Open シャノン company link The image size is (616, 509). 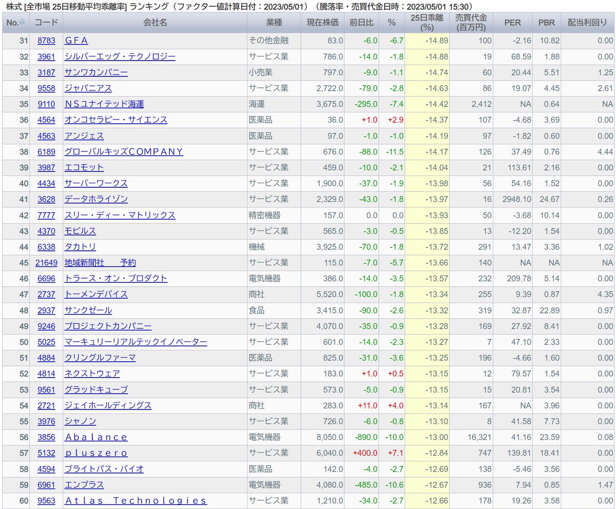click(80, 422)
